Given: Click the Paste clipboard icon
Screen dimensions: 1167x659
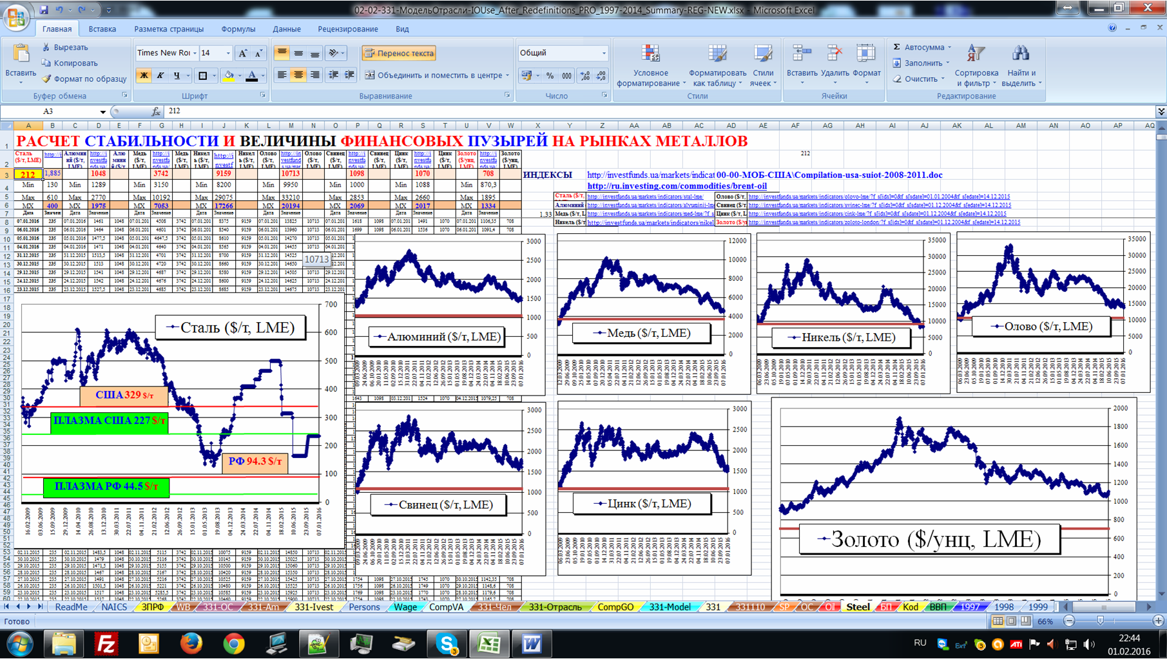Looking at the screenshot, I should 21,54.
